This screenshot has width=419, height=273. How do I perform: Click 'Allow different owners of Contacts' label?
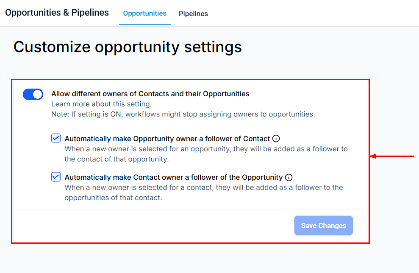pos(150,94)
